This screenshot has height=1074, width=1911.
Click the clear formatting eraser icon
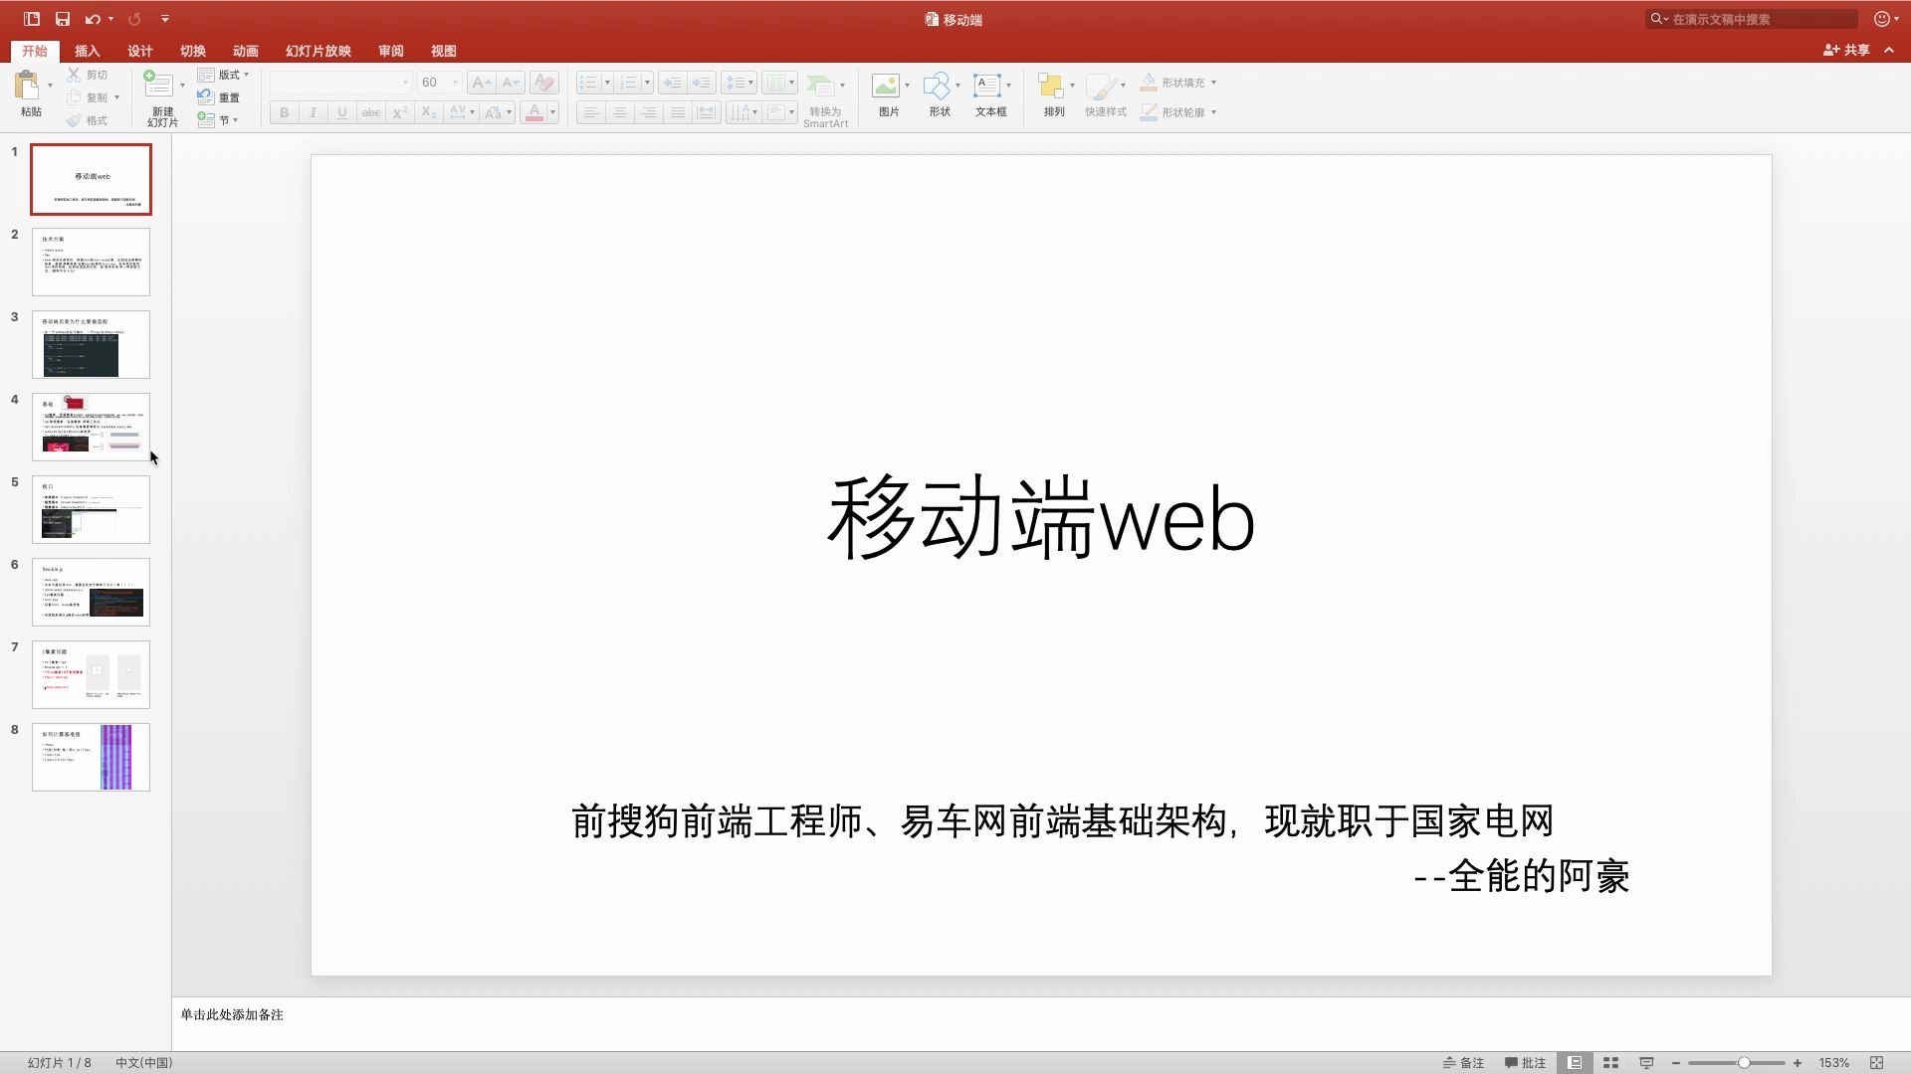tap(543, 83)
